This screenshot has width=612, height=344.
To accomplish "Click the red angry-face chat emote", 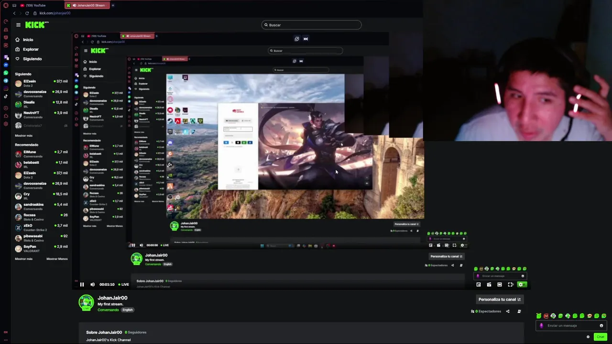I will tap(546, 316).
